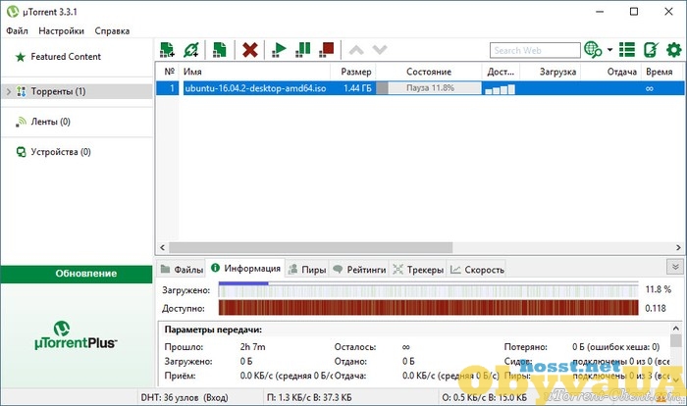Select the ubuntu-16.04.2-desktop-amd64.iso torrent row
The width and height of the screenshot is (687, 406).
coord(420,88)
